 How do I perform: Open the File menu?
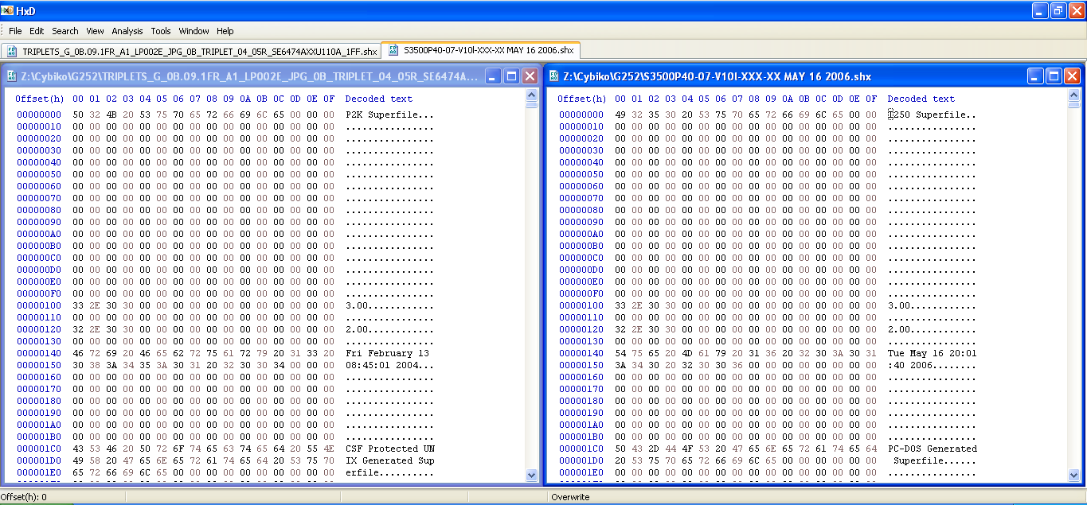tap(15, 31)
